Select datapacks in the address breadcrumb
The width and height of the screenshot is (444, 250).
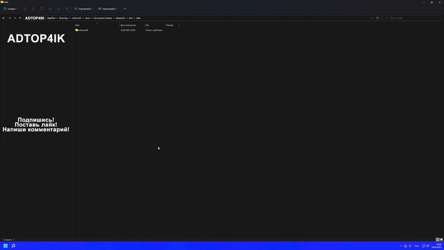click(120, 18)
